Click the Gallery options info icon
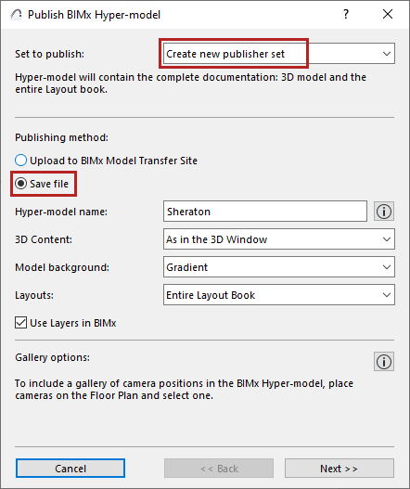 coord(384,362)
